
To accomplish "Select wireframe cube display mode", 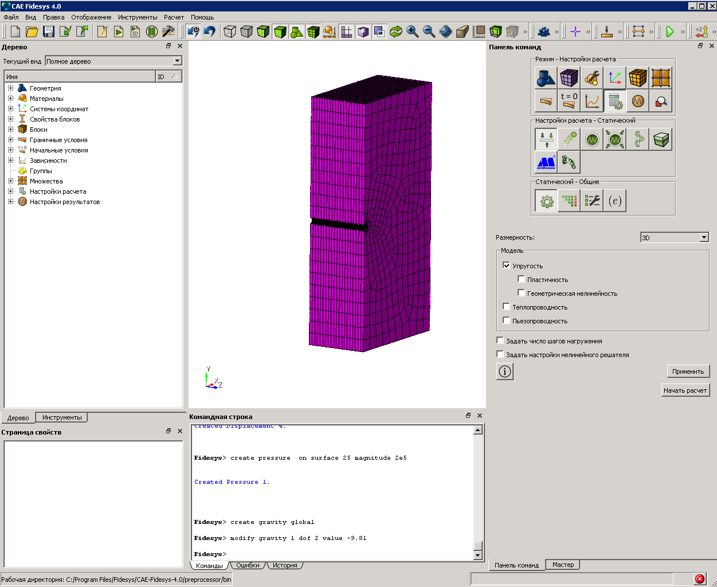I will pos(230,32).
